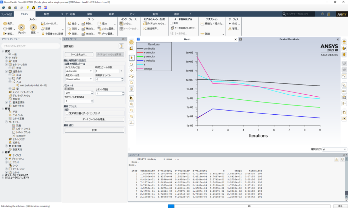Click the サーフェス 管理 icon
Screen dimensions: 348x210
point(230,28)
